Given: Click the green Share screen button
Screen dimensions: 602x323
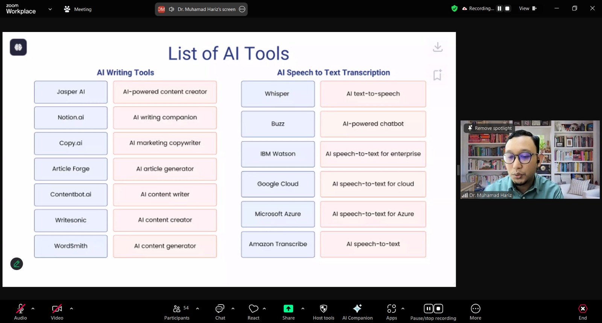Looking at the screenshot, I should coord(288,312).
